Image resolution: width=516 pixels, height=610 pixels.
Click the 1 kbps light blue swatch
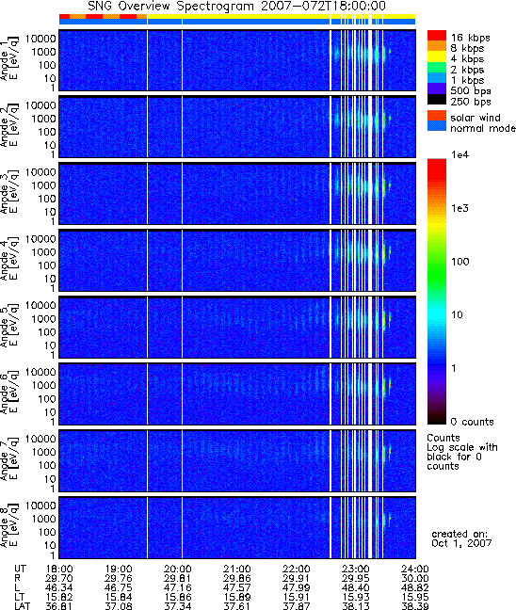pyautogui.click(x=437, y=78)
